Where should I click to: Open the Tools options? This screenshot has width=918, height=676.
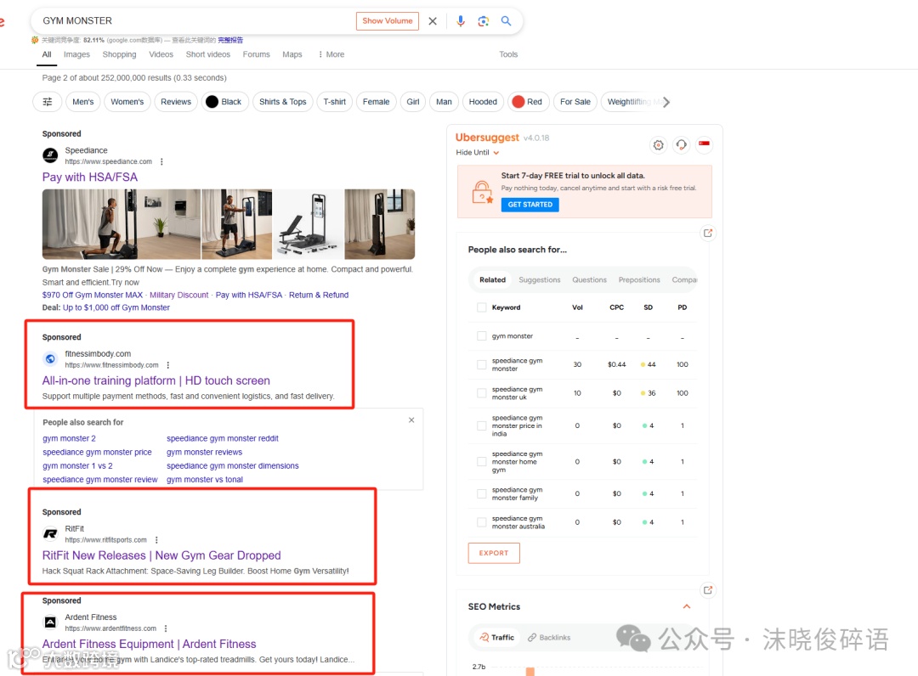pos(508,54)
